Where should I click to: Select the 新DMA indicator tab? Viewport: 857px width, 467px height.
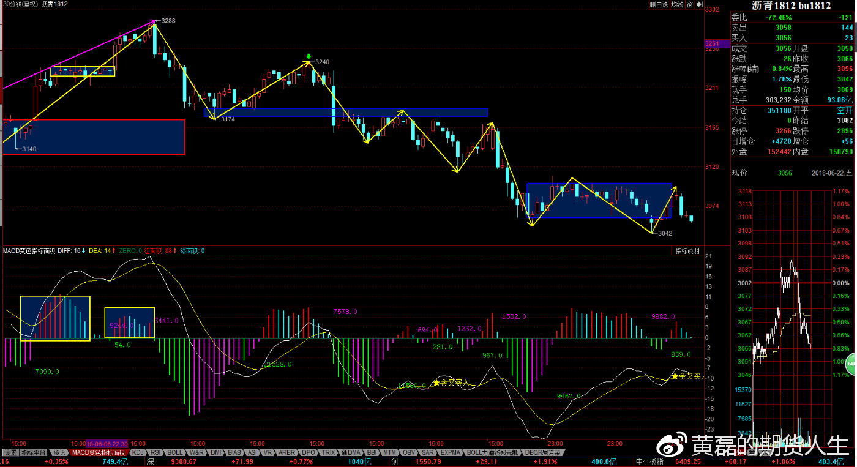tap(351, 452)
